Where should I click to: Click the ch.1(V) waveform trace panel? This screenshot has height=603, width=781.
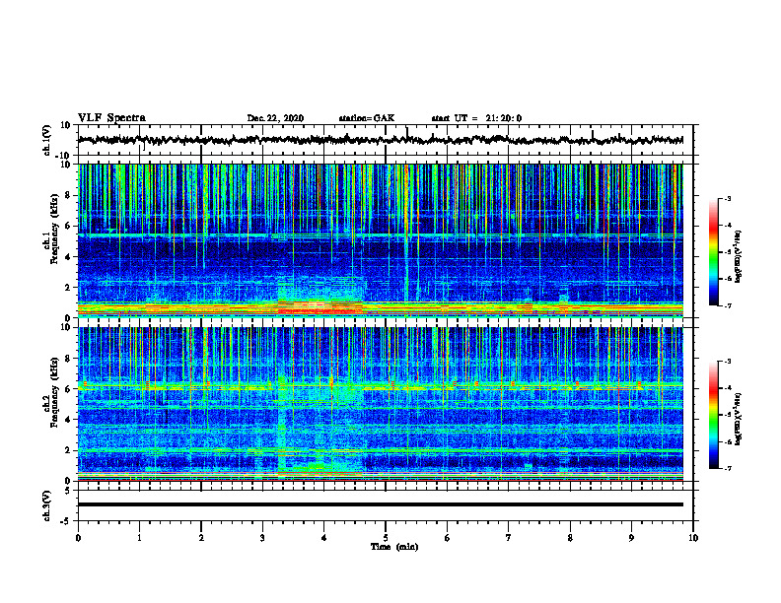(386, 140)
